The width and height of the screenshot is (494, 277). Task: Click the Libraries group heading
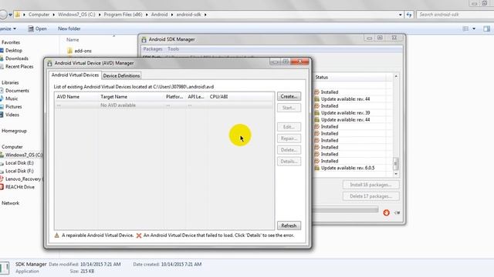coord(10,82)
